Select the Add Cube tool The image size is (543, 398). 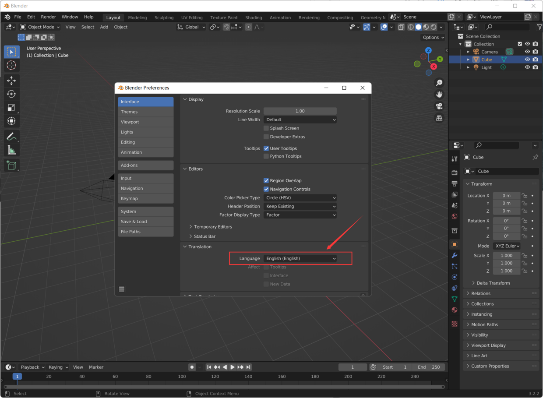11,166
